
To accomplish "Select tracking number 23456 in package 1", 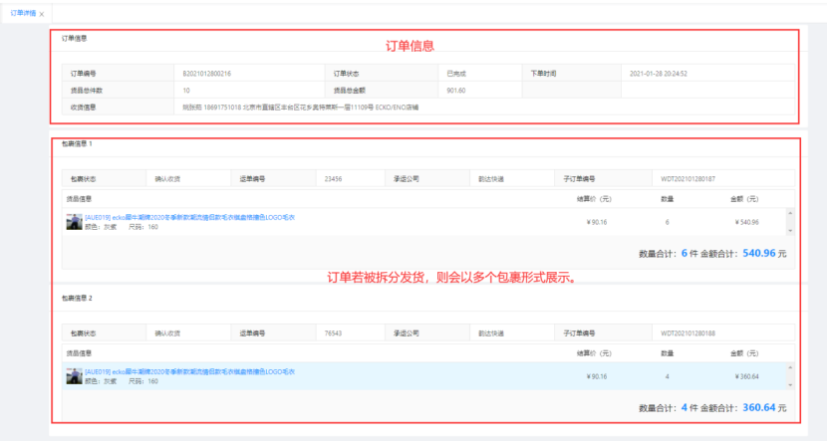I will [x=334, y=179].
